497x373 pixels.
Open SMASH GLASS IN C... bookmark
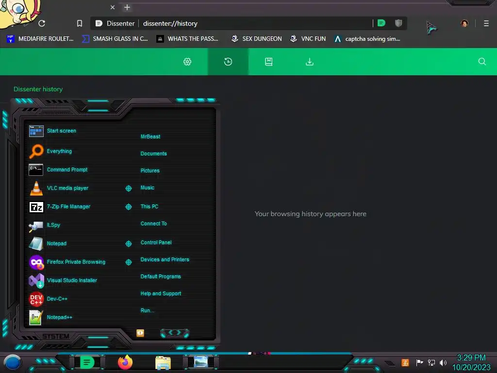pyautogui.click(x=115, y=39)
